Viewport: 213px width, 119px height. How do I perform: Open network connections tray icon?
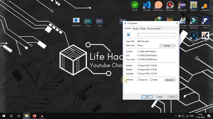(x=187, y=116)
